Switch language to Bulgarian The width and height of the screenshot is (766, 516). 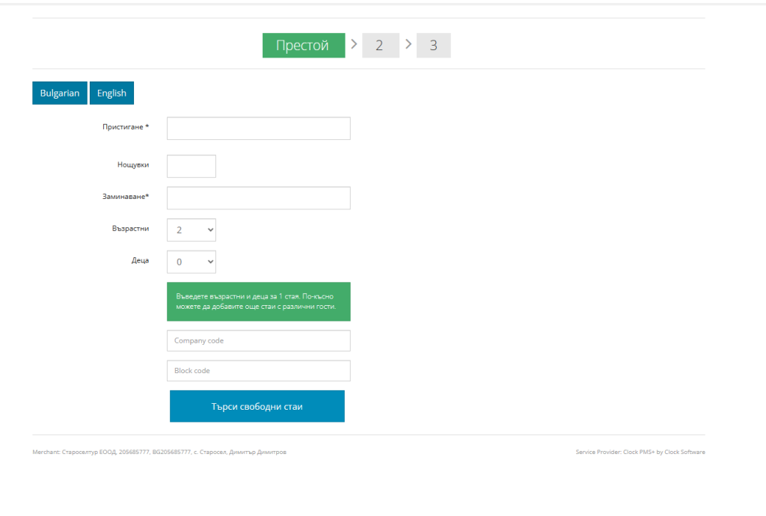point(60,93)
